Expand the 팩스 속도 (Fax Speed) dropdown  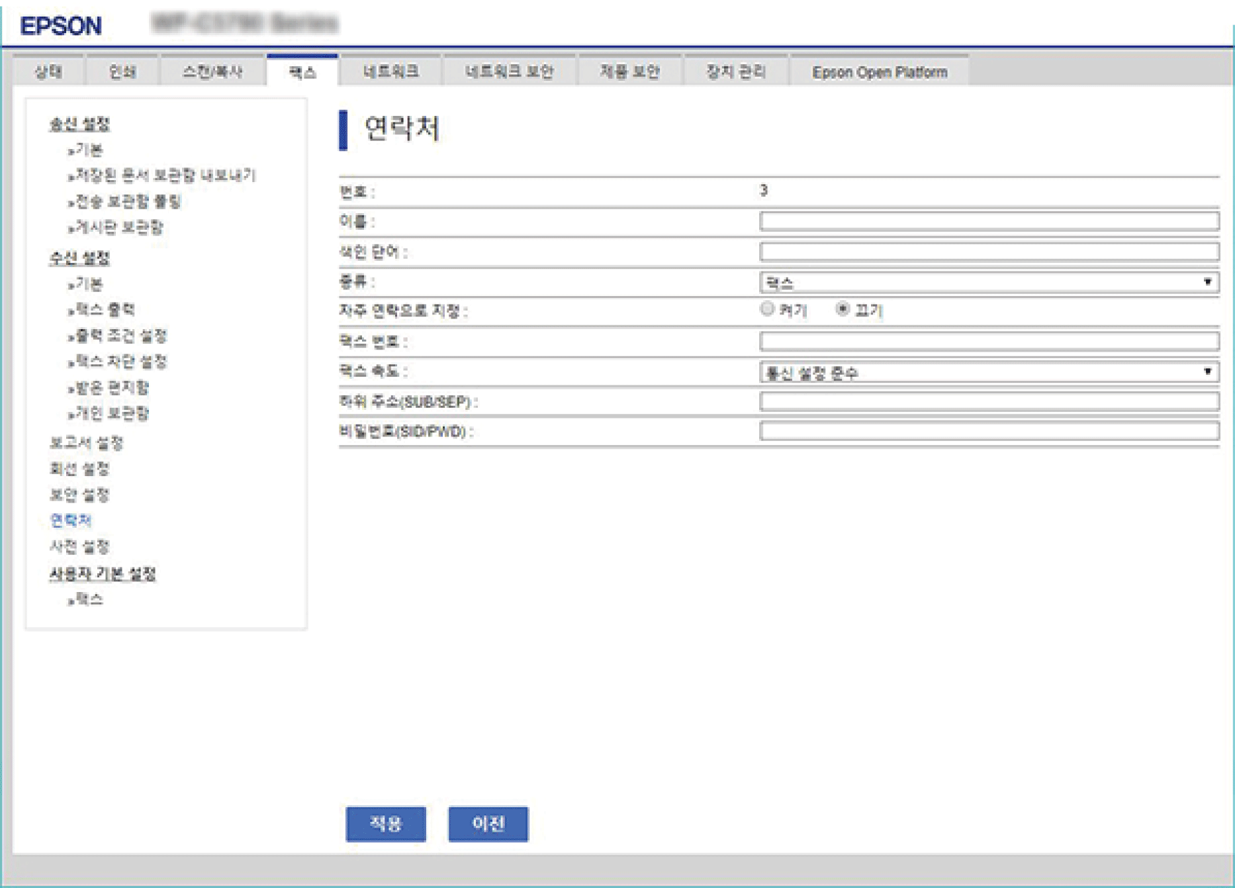coord(988,372)
